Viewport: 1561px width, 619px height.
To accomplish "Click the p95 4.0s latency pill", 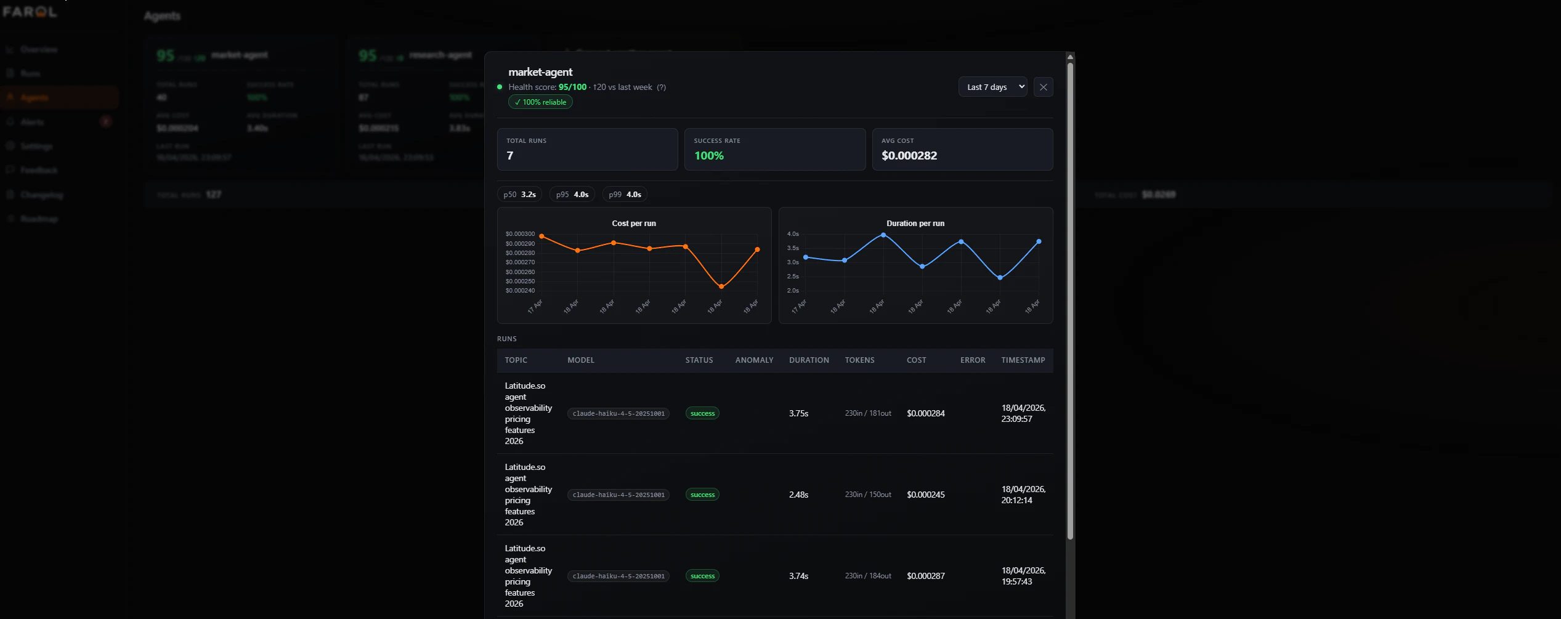I will pyautogui.click(x=572, y=195).
